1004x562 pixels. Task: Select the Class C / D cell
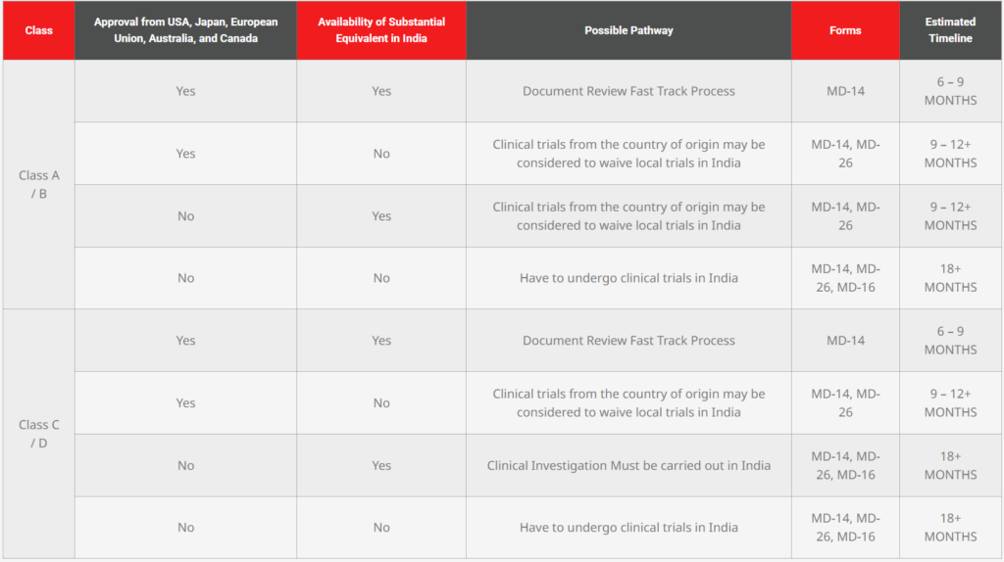[38, 434]
